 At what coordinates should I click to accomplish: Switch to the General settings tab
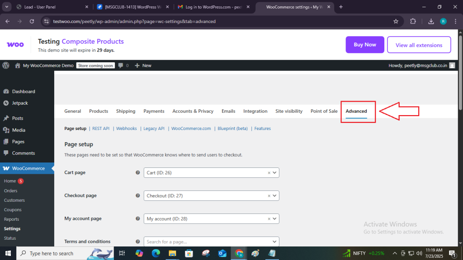(73, 111)
